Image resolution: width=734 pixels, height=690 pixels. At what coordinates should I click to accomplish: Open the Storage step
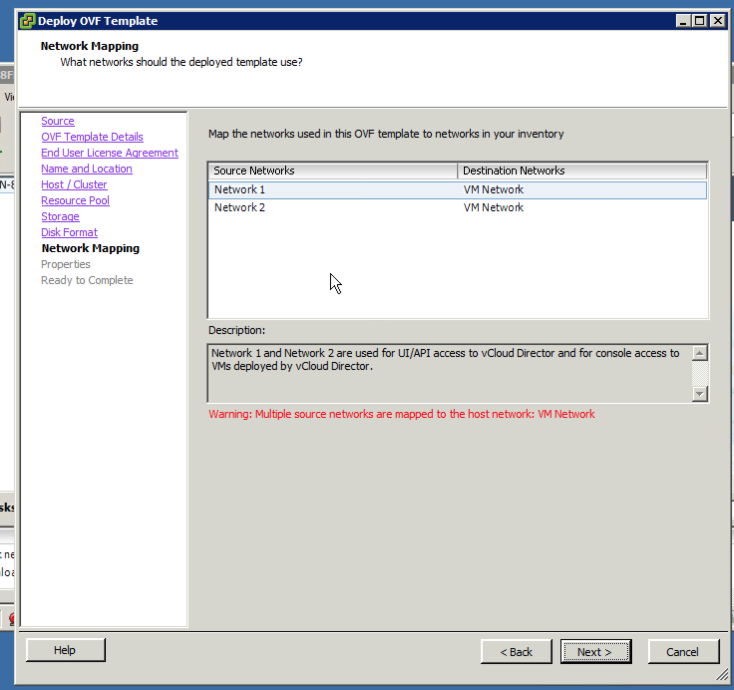click(x=60, y=217)
